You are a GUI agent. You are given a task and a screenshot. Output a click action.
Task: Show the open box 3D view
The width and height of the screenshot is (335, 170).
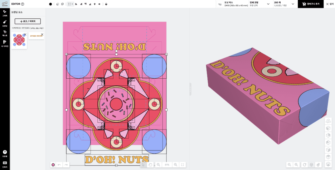(318, 165)
